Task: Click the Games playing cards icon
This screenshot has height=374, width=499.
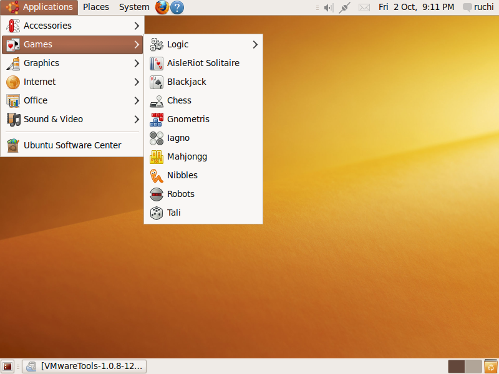Action: tap(13, 44)
